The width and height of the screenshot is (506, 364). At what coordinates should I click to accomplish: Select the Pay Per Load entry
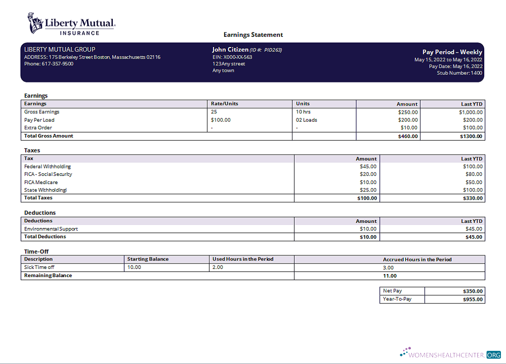[39, 120]
